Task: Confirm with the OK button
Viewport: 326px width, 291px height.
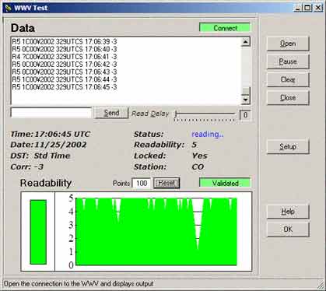Action: point(288,230)
